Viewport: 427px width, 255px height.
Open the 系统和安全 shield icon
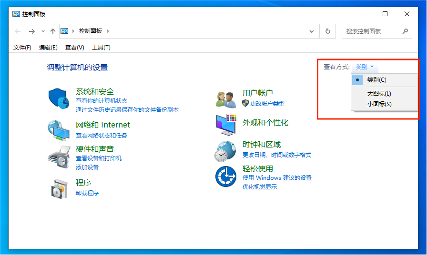59,98
